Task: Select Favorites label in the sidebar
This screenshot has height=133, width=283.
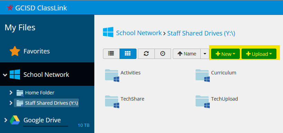Action: pyautogui.click(x=37, y=51)
